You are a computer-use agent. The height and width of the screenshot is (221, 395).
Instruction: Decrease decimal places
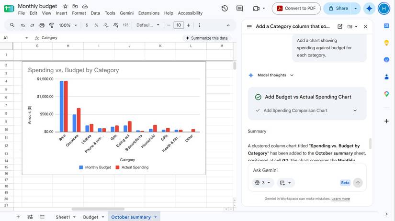(x=106, y=25)
